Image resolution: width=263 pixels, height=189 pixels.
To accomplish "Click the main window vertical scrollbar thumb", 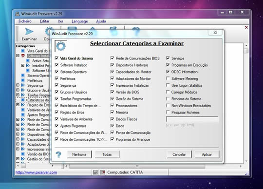I will pyautogui.click(x=246, y=51).
